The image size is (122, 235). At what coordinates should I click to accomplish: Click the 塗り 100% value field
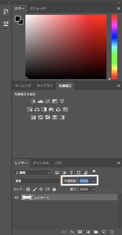(x=84, y=189)
